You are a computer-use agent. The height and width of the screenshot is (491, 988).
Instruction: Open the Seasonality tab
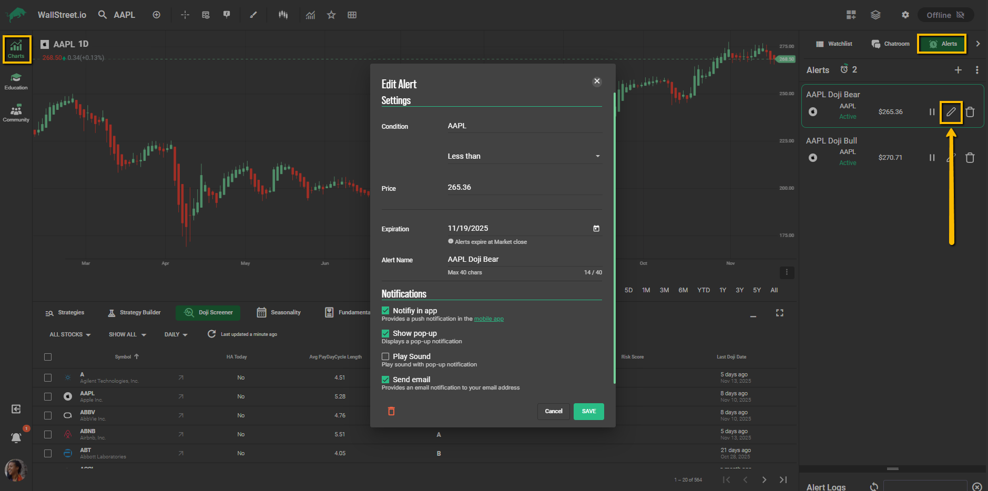pyautogui.click(x=279, y=312)
